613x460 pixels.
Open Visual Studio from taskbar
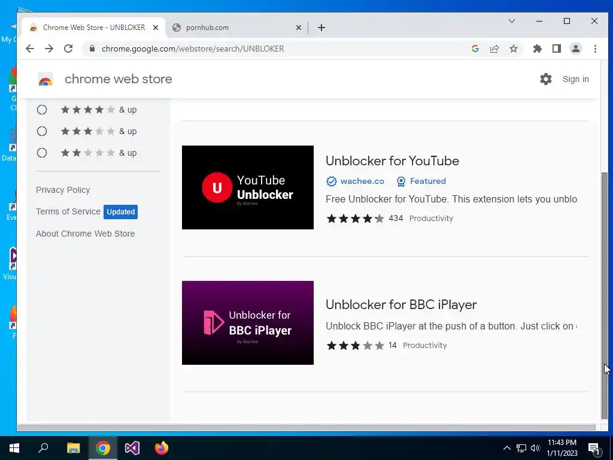click(132, 448)
